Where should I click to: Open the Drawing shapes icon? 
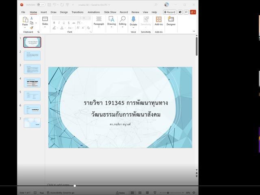coord(111,19)
